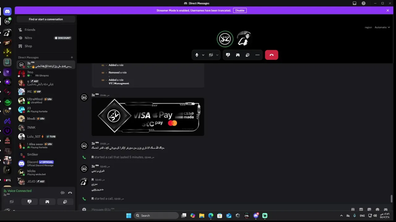
Task: Disconnect call from Voice Connected panel
Action: [70, 193]
